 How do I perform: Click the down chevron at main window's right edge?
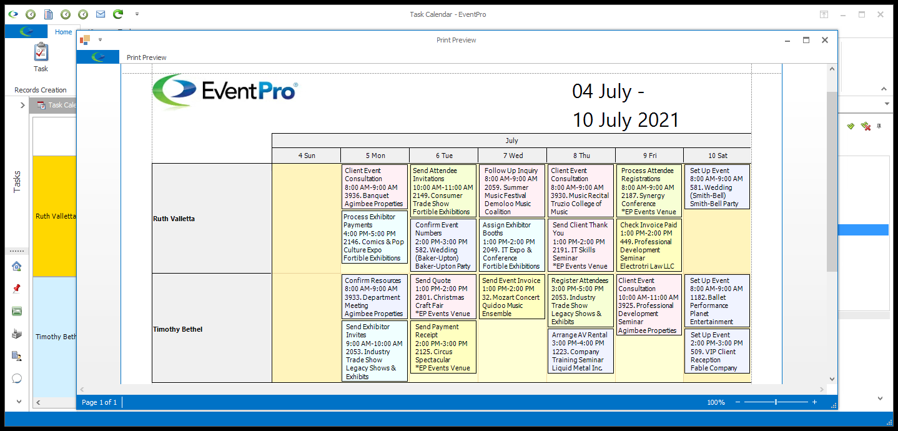pyautogui.click(x=880, y=398)
